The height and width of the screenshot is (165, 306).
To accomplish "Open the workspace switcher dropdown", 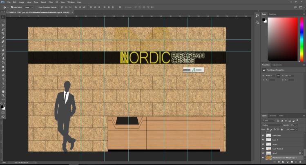I will coord(301,7).
